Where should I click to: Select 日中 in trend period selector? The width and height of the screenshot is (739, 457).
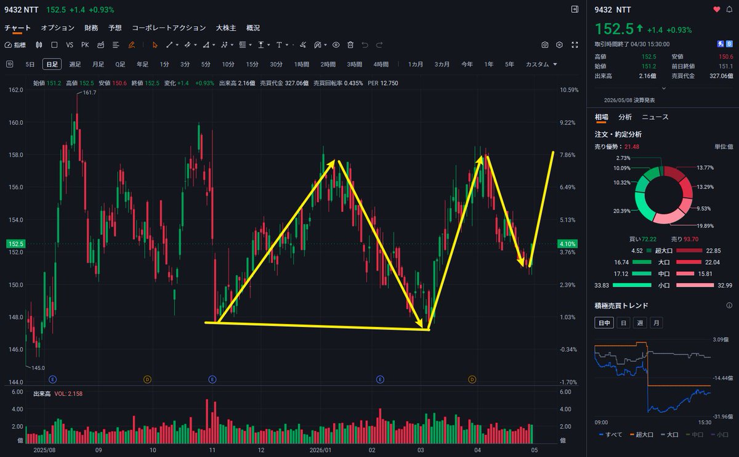point(604,323)
